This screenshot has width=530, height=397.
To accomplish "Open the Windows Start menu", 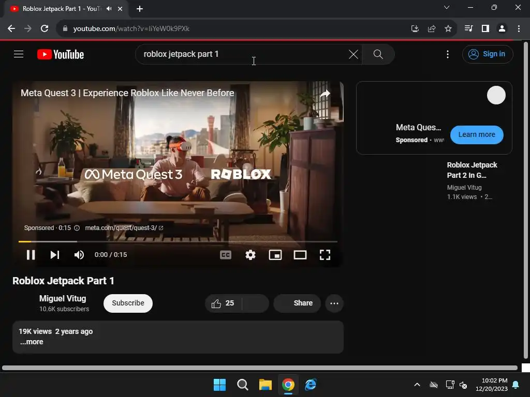I will pyautogui.click(x=219, y=385).
